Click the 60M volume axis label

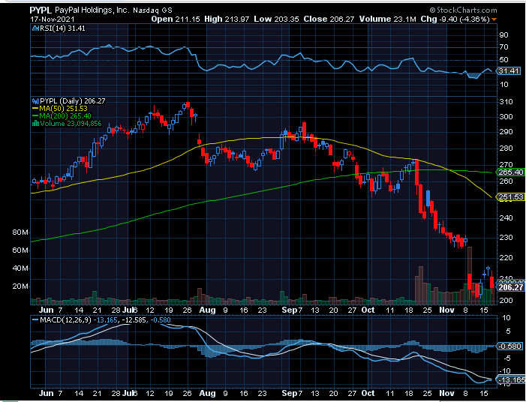20,250
